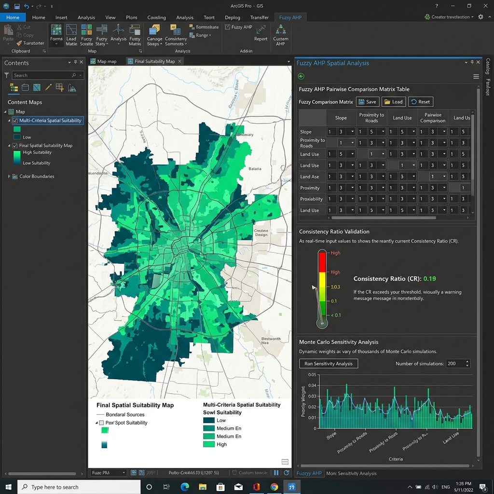The height and width of the screenshot is (494, 494).
Task: Open the Catalog side tab
Action: click(x=488, y=67)
